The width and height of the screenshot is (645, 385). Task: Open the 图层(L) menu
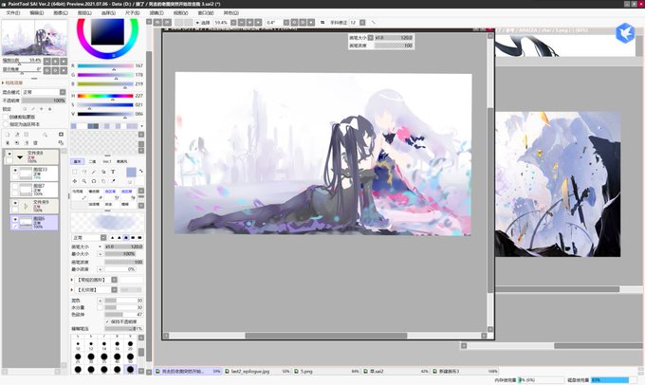[84, 12]
